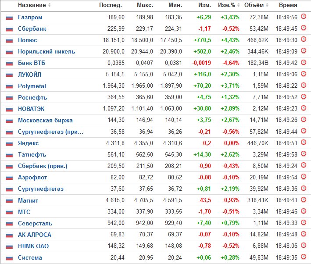Sort the table by the Изм.% column arrows
Viewport: 311px width, 264px height.
(x=239, y=5)
